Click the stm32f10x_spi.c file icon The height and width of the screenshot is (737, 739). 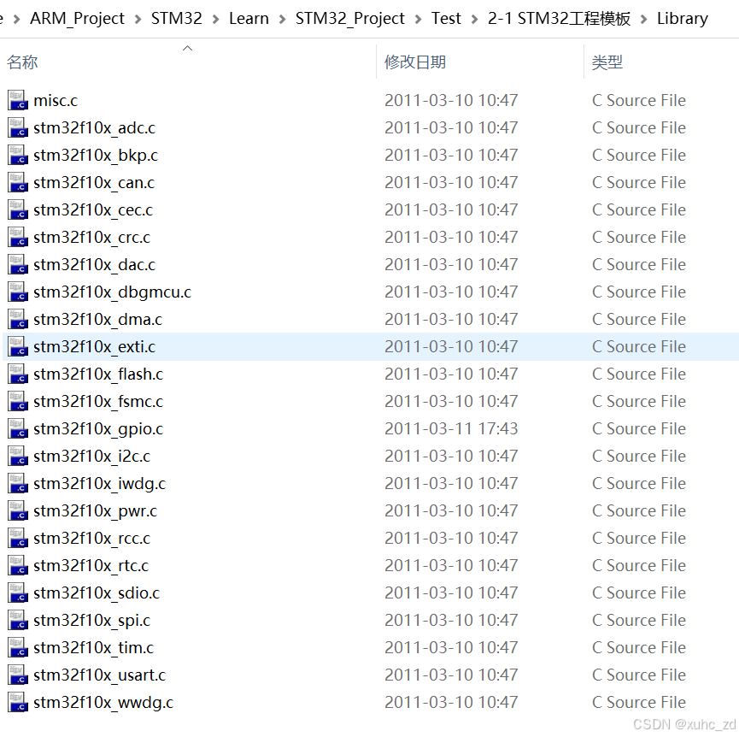click(x=18, y=620)
